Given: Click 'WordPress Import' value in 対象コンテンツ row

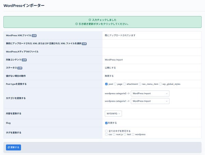Looking at the screenshot, I should (x=114, y=60).
